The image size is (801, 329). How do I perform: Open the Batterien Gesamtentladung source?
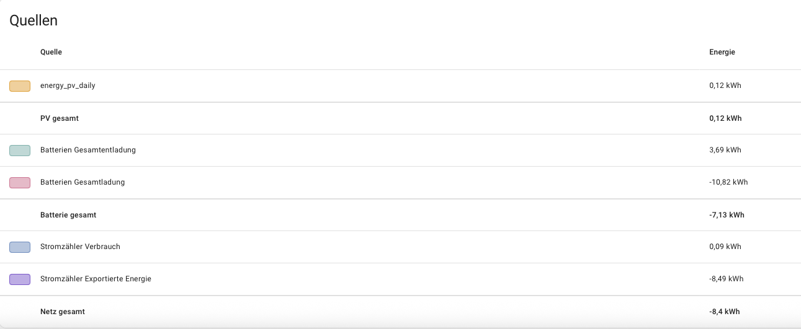87,151
